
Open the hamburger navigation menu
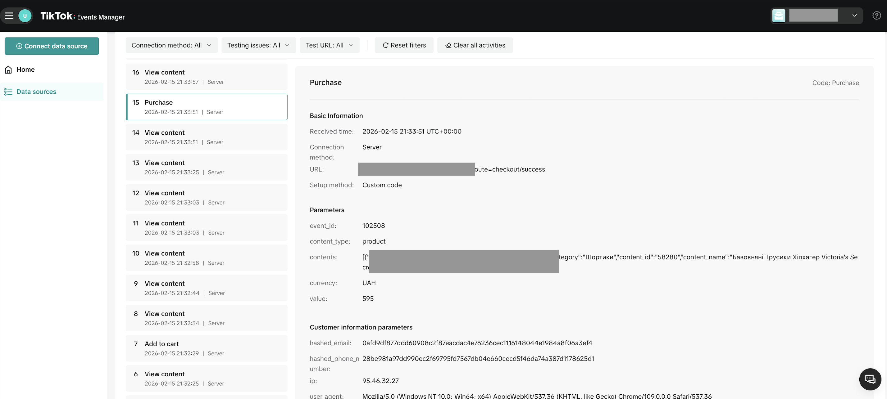coord(9,16)
